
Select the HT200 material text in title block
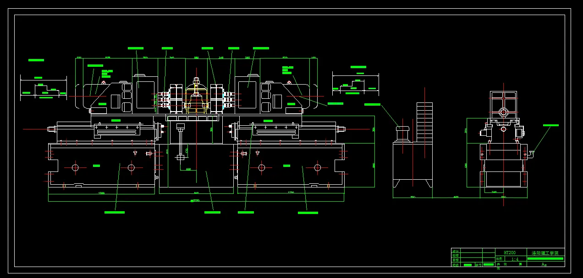tap(510, 252)
